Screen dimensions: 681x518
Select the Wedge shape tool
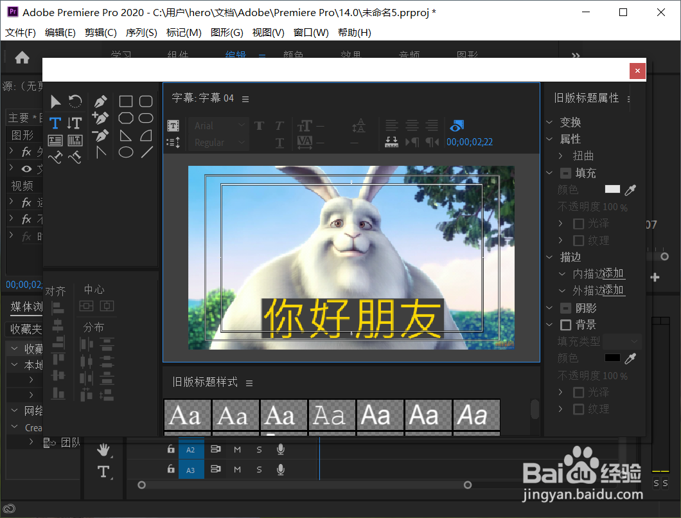pos(126,136)
